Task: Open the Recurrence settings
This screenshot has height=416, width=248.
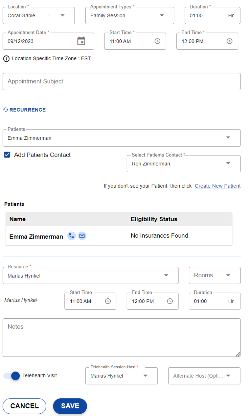Action: pyautogui.click(x=25, y=110)
